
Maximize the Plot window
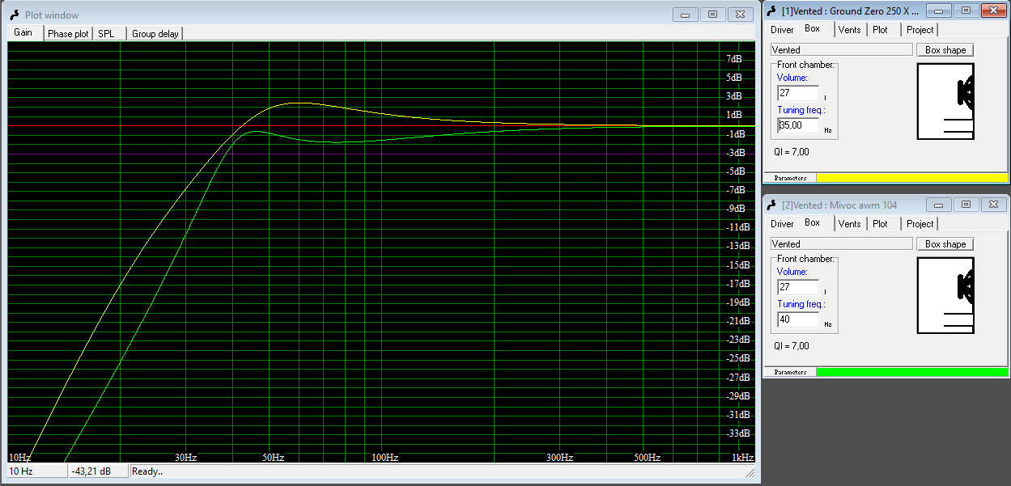(712, 14)
